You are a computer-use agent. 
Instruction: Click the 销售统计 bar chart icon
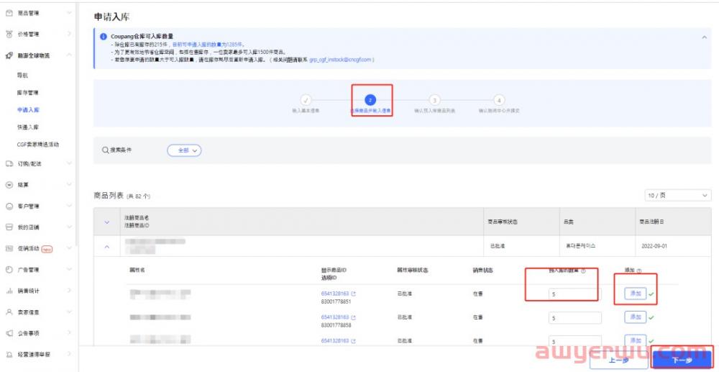9,291
